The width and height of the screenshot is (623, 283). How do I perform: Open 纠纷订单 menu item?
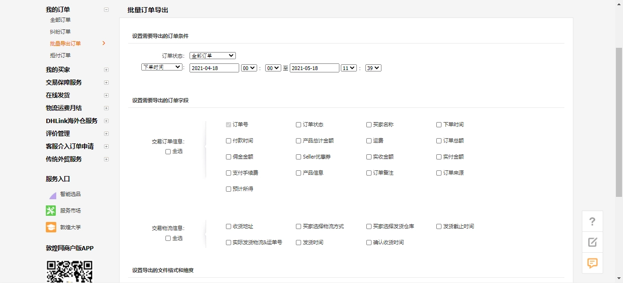click(x=61, y=32)
